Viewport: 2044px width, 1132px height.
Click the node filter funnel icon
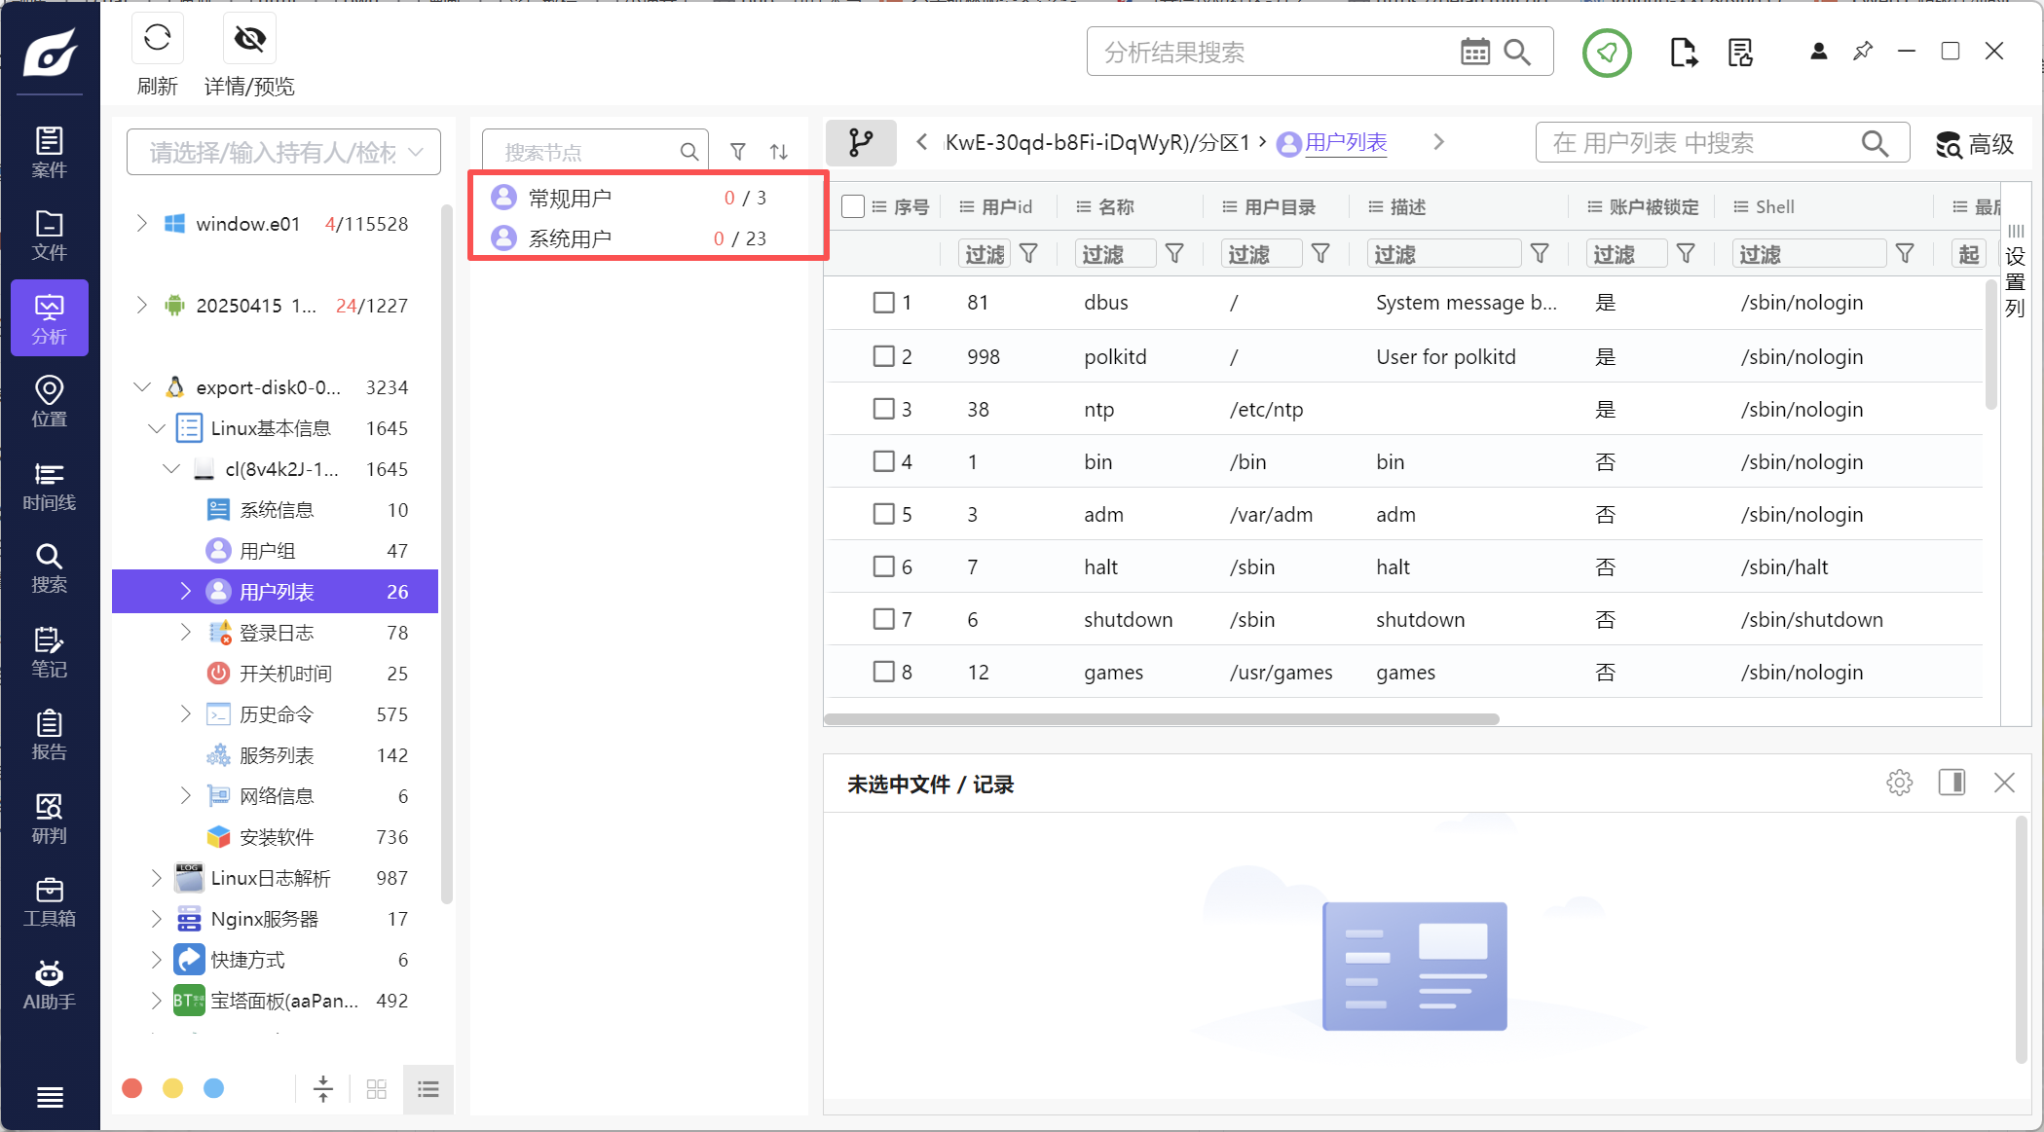[738, 152]
